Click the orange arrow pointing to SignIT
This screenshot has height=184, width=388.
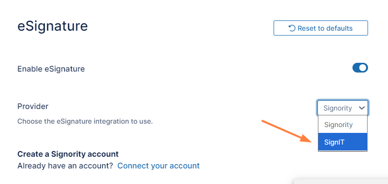click(287, 131)
